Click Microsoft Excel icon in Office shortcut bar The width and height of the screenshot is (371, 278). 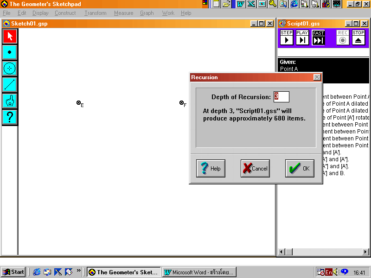click(x=251, y=4)
